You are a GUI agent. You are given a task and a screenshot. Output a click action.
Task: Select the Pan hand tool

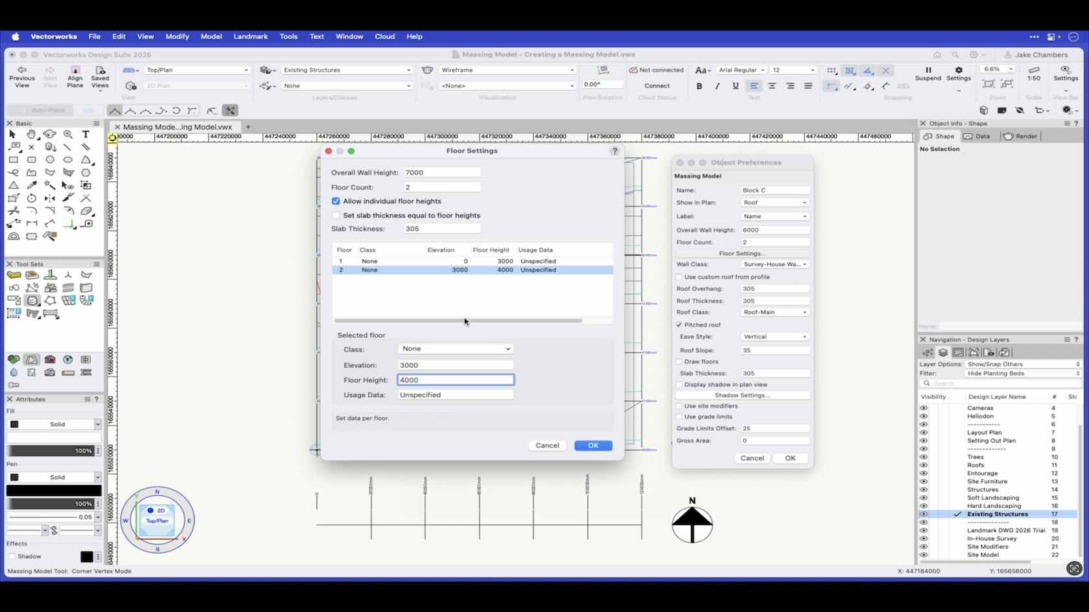pyautogui.click(x=31, y=134)
